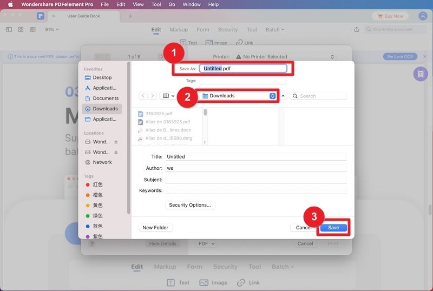Toggle the sidebar panel icon
This screenshot has height=291, width=433.
click(x=9, y=29)
